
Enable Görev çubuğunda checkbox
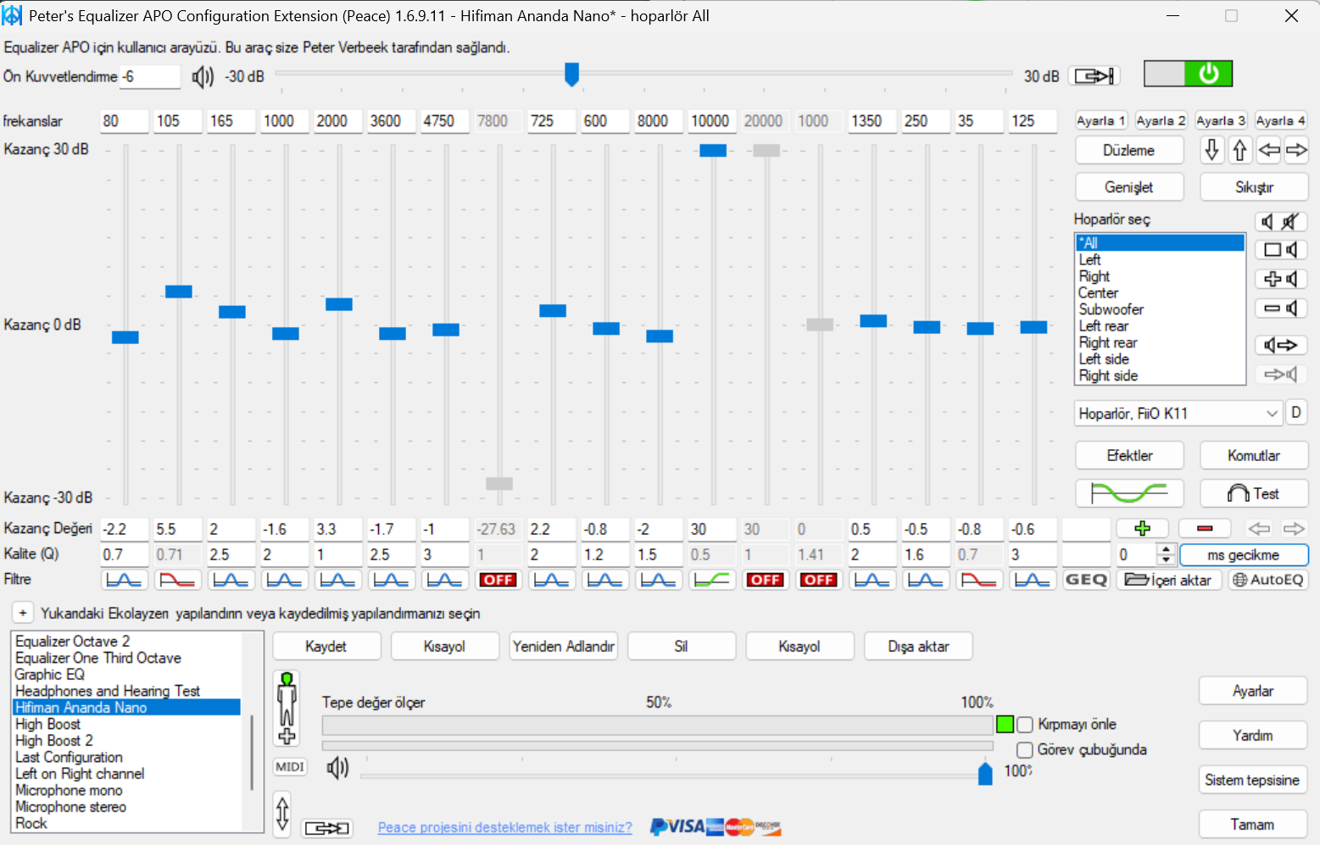tap(1025, 750)
